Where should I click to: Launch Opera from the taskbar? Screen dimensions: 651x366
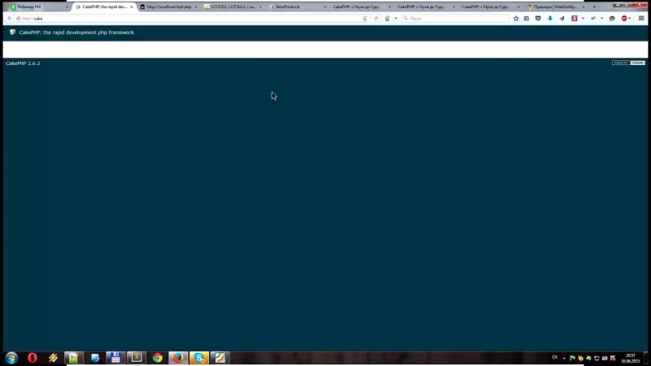point(33,358)
